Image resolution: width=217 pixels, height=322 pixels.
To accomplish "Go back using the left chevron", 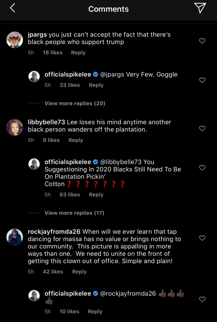I will 12,8.
